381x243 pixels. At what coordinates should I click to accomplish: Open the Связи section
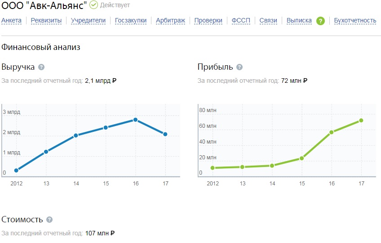pos(268,20)
